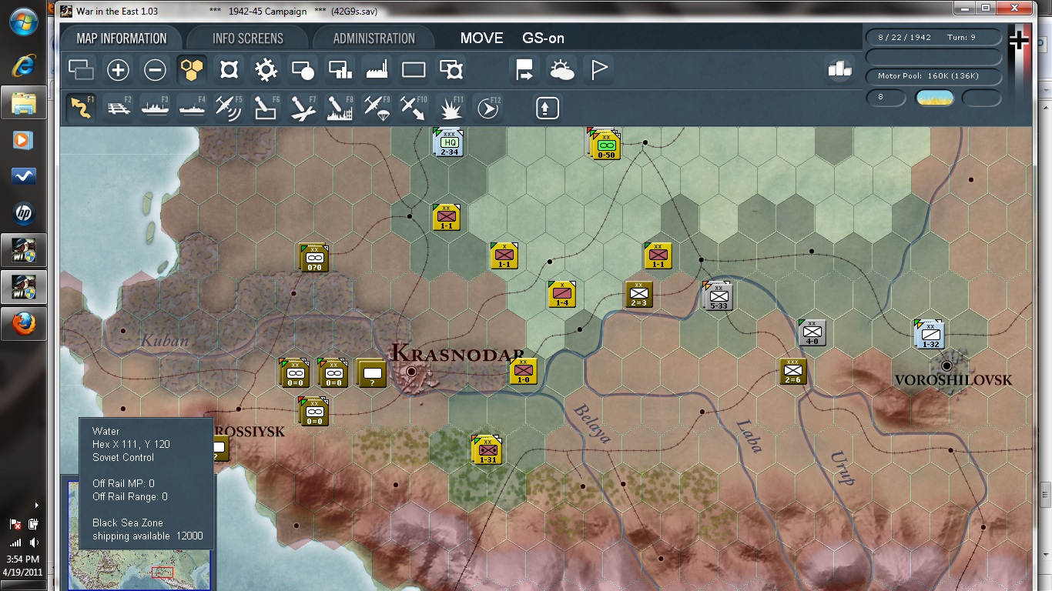Select the green unit counter 0-50
The image size is (1052, 591).
(x=605, y=144)
